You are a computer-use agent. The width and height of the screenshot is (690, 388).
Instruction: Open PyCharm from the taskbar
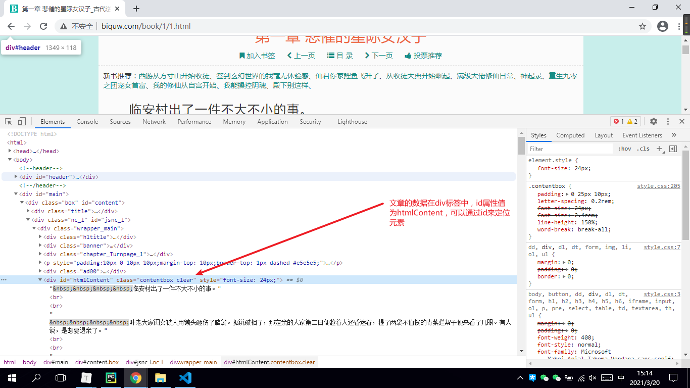tap(111, 377)
